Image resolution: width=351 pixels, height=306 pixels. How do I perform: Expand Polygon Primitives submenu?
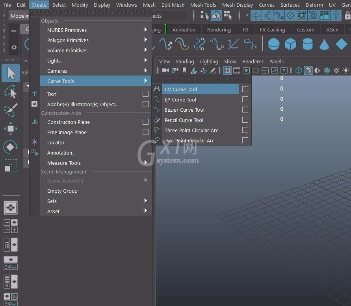[96, 40]
